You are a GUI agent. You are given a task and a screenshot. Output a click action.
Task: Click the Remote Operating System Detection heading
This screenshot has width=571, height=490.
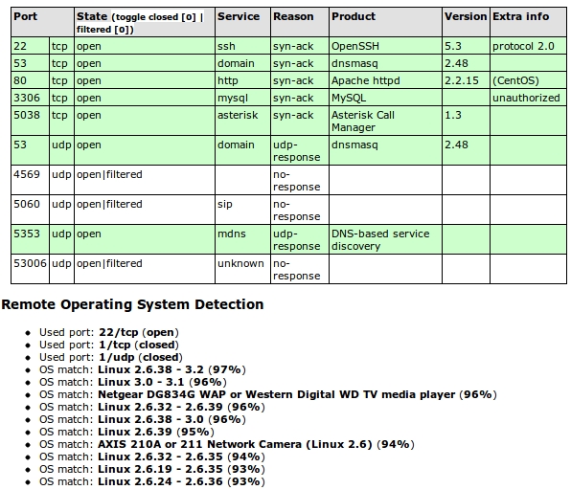pos(132,304)
